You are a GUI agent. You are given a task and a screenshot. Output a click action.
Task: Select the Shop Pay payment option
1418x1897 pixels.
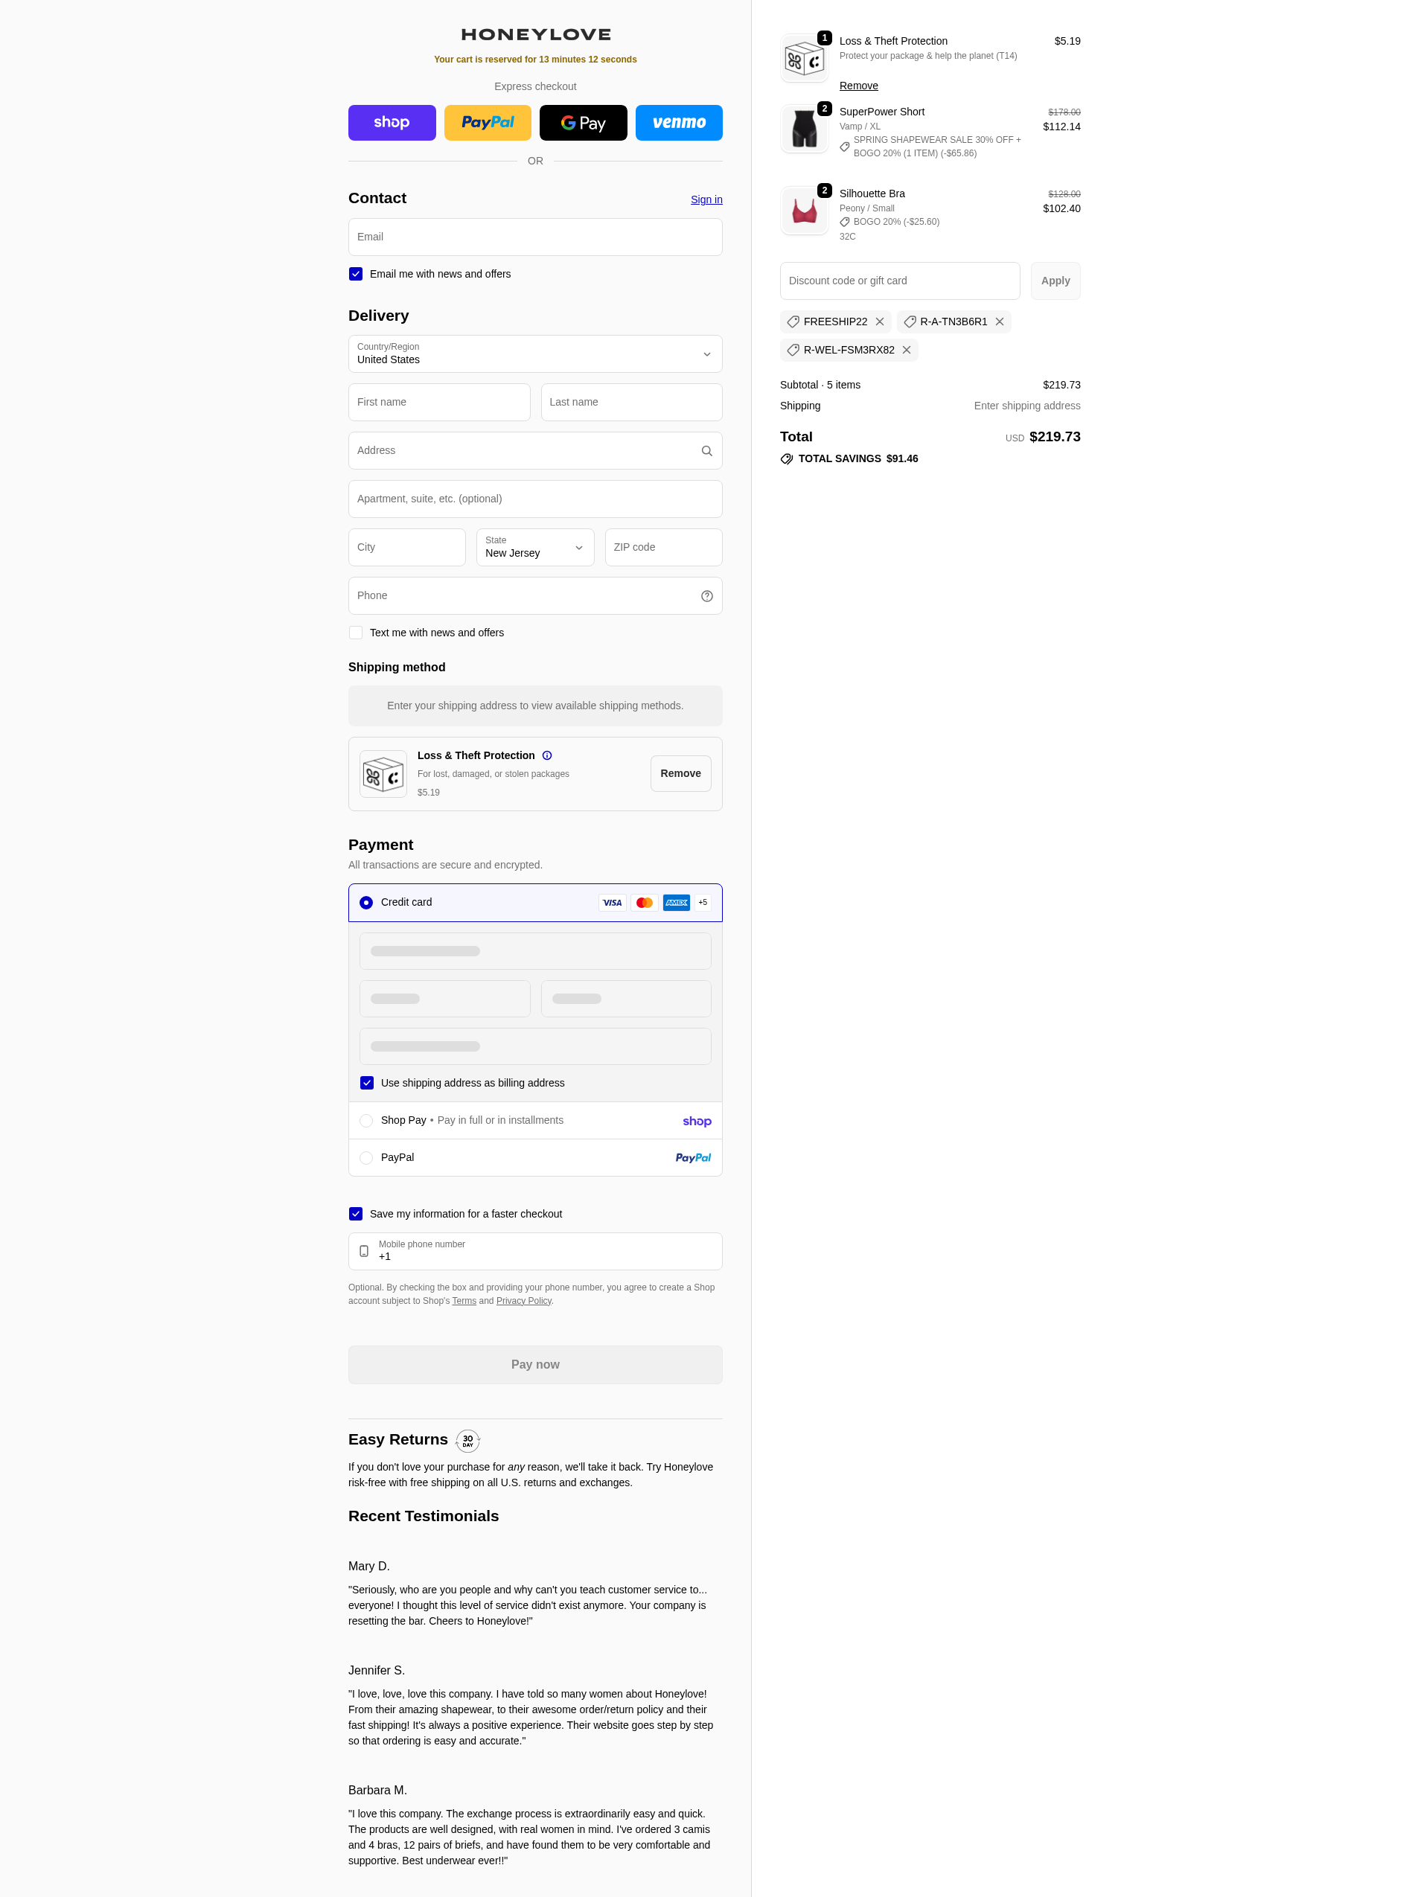coord(366,1120)
